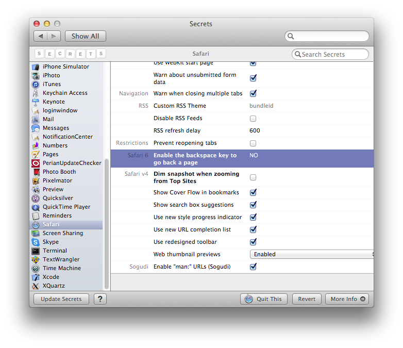Select the Reminders icon
Image resolution: width=403 pixels, height=348 pixels.
click(36, 216)
